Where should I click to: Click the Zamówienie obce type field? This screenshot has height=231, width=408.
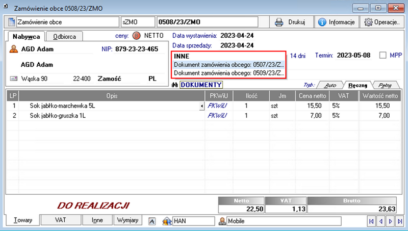coord(68,22)
